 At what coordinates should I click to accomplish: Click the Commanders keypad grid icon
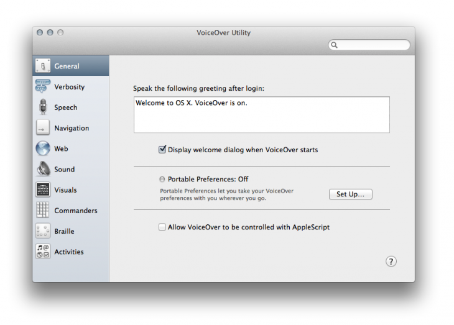(x=42, y=210)
